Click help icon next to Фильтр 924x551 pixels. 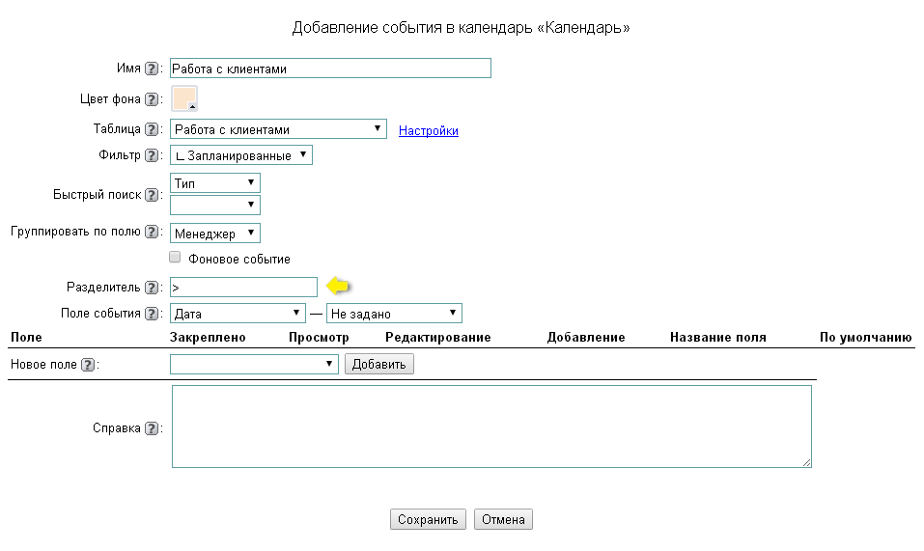(151, 155)
